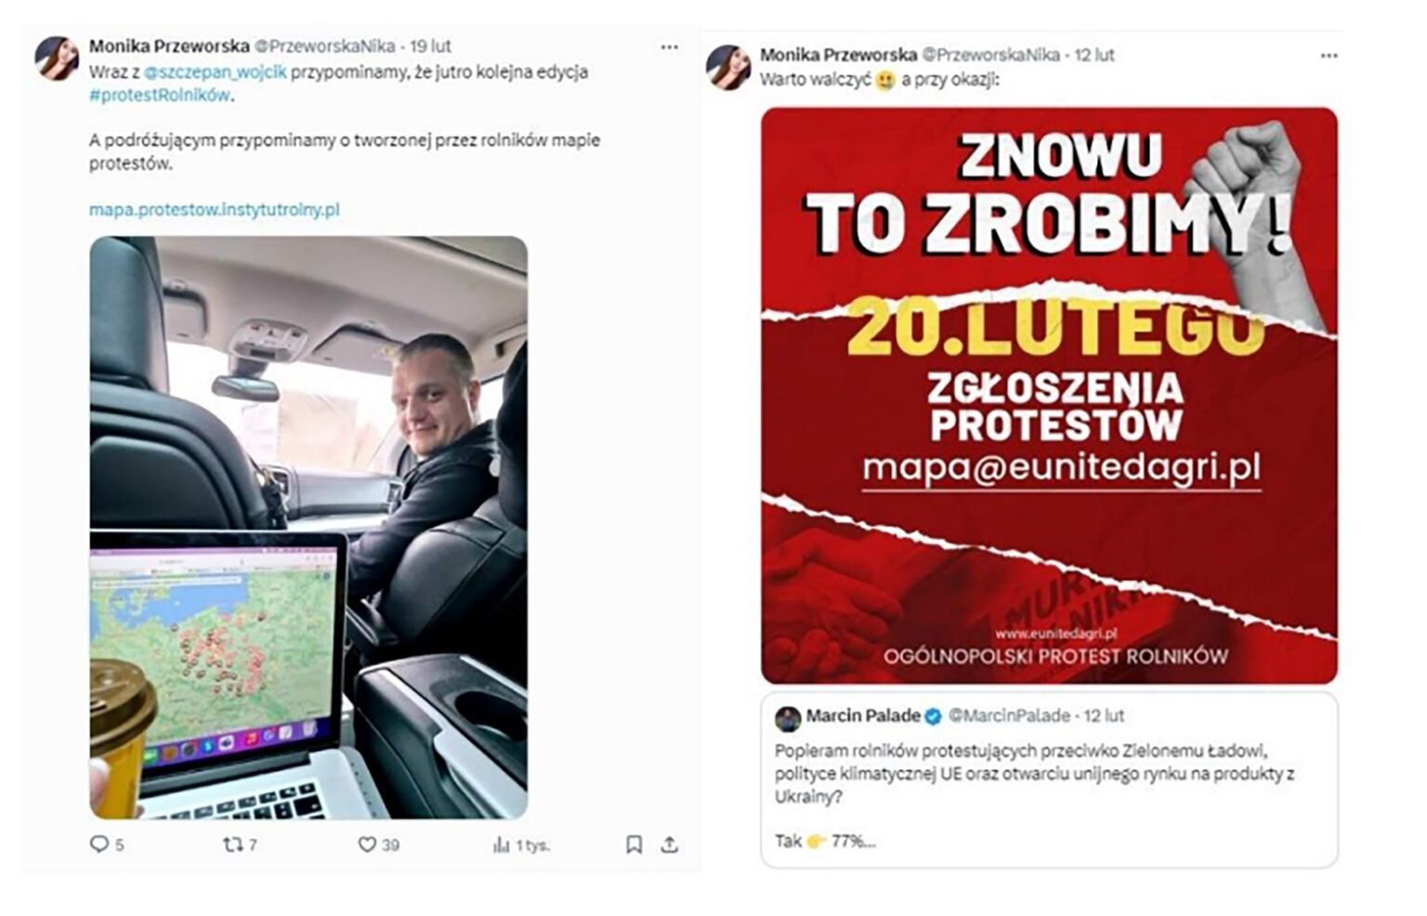Open Monika Przeworska's avatar in the right tweet
Screen dimensions: 1427x916
coord(727,67)
